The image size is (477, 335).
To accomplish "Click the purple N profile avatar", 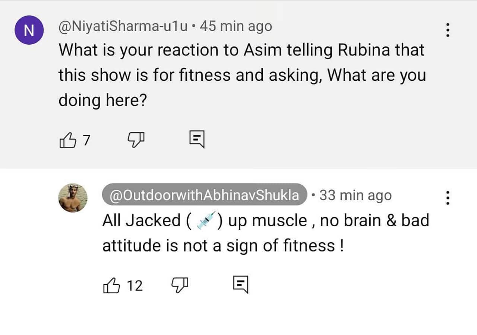I will pyautogui.click(x=29, y=30).
